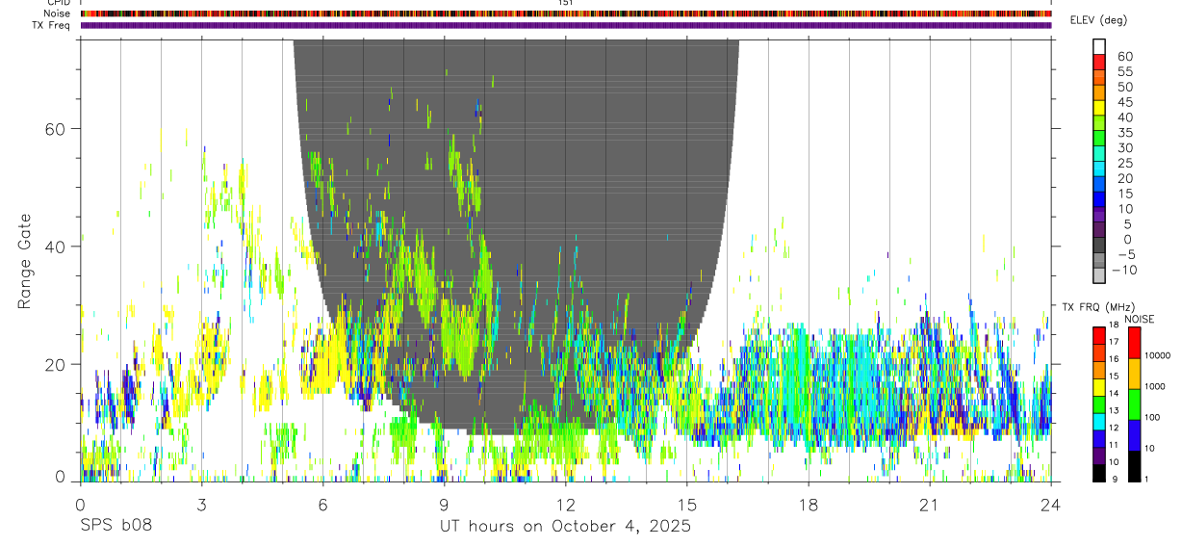The height and width of the screenshot is (546, 1182).
Task: Click the UT hours on October 4, 2025 title
Action: pos(565,527)
